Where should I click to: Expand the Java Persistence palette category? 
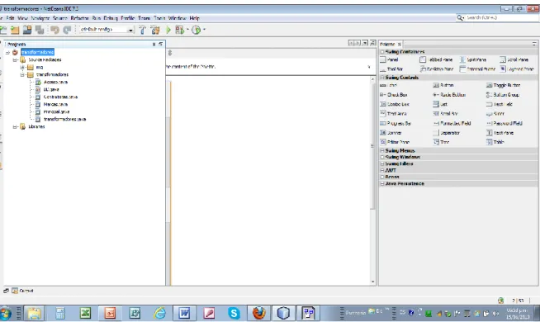point(382,183)
